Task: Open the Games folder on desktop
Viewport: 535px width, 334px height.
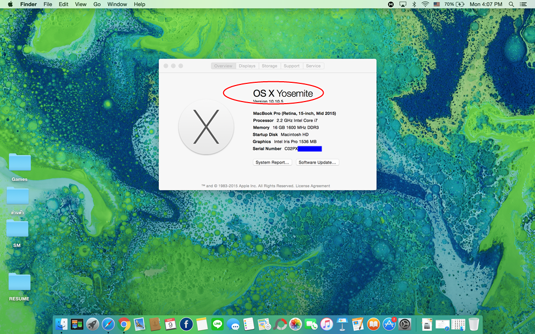Action: [20, 162]
